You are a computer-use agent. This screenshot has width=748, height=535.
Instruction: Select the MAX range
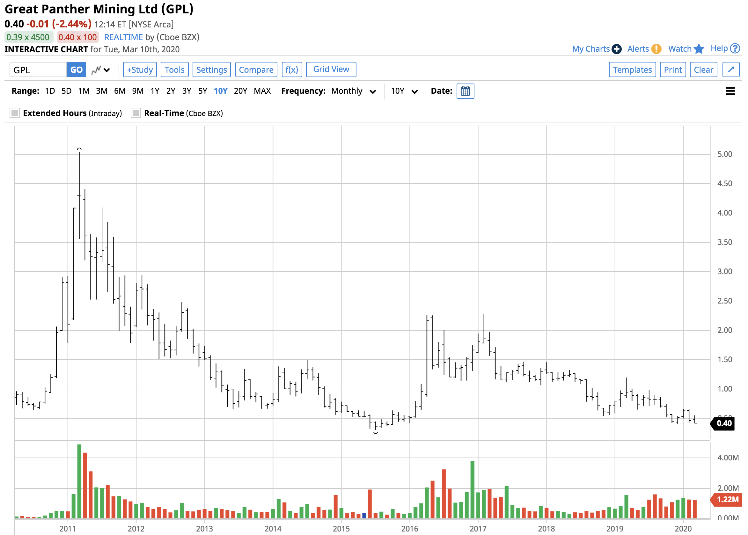(x=262, y=91)
